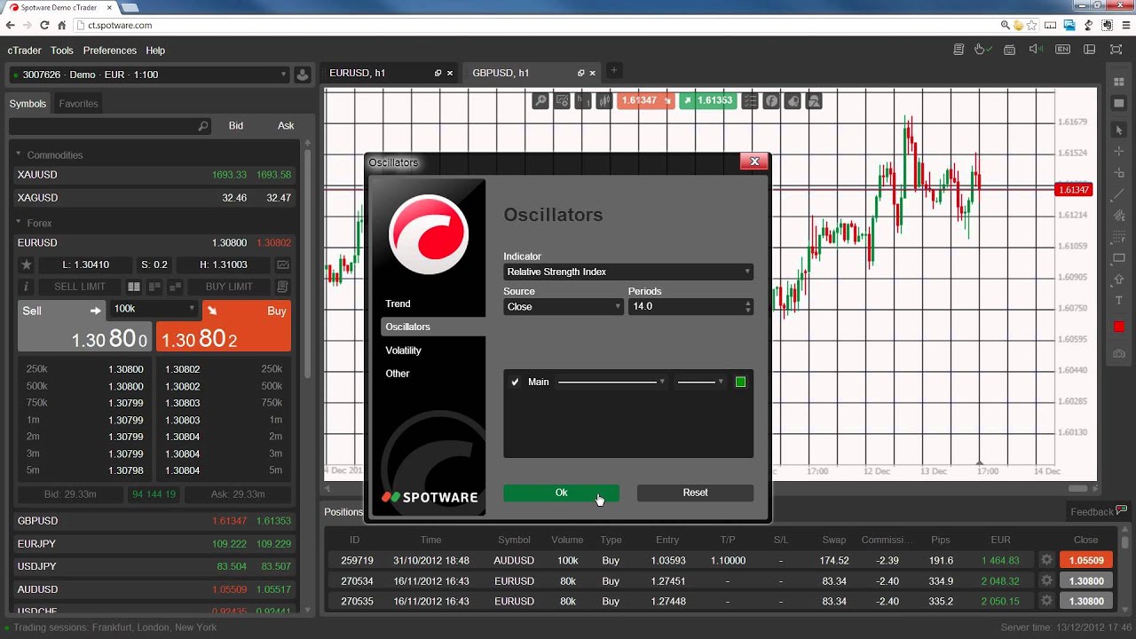Click the red 1.61347 sell price button on the chart
This screenshot has height=639, width=1136.
coord(645,100)
